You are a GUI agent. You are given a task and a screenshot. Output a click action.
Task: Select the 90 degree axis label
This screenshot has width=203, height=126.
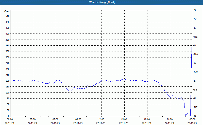click(8, 99)
